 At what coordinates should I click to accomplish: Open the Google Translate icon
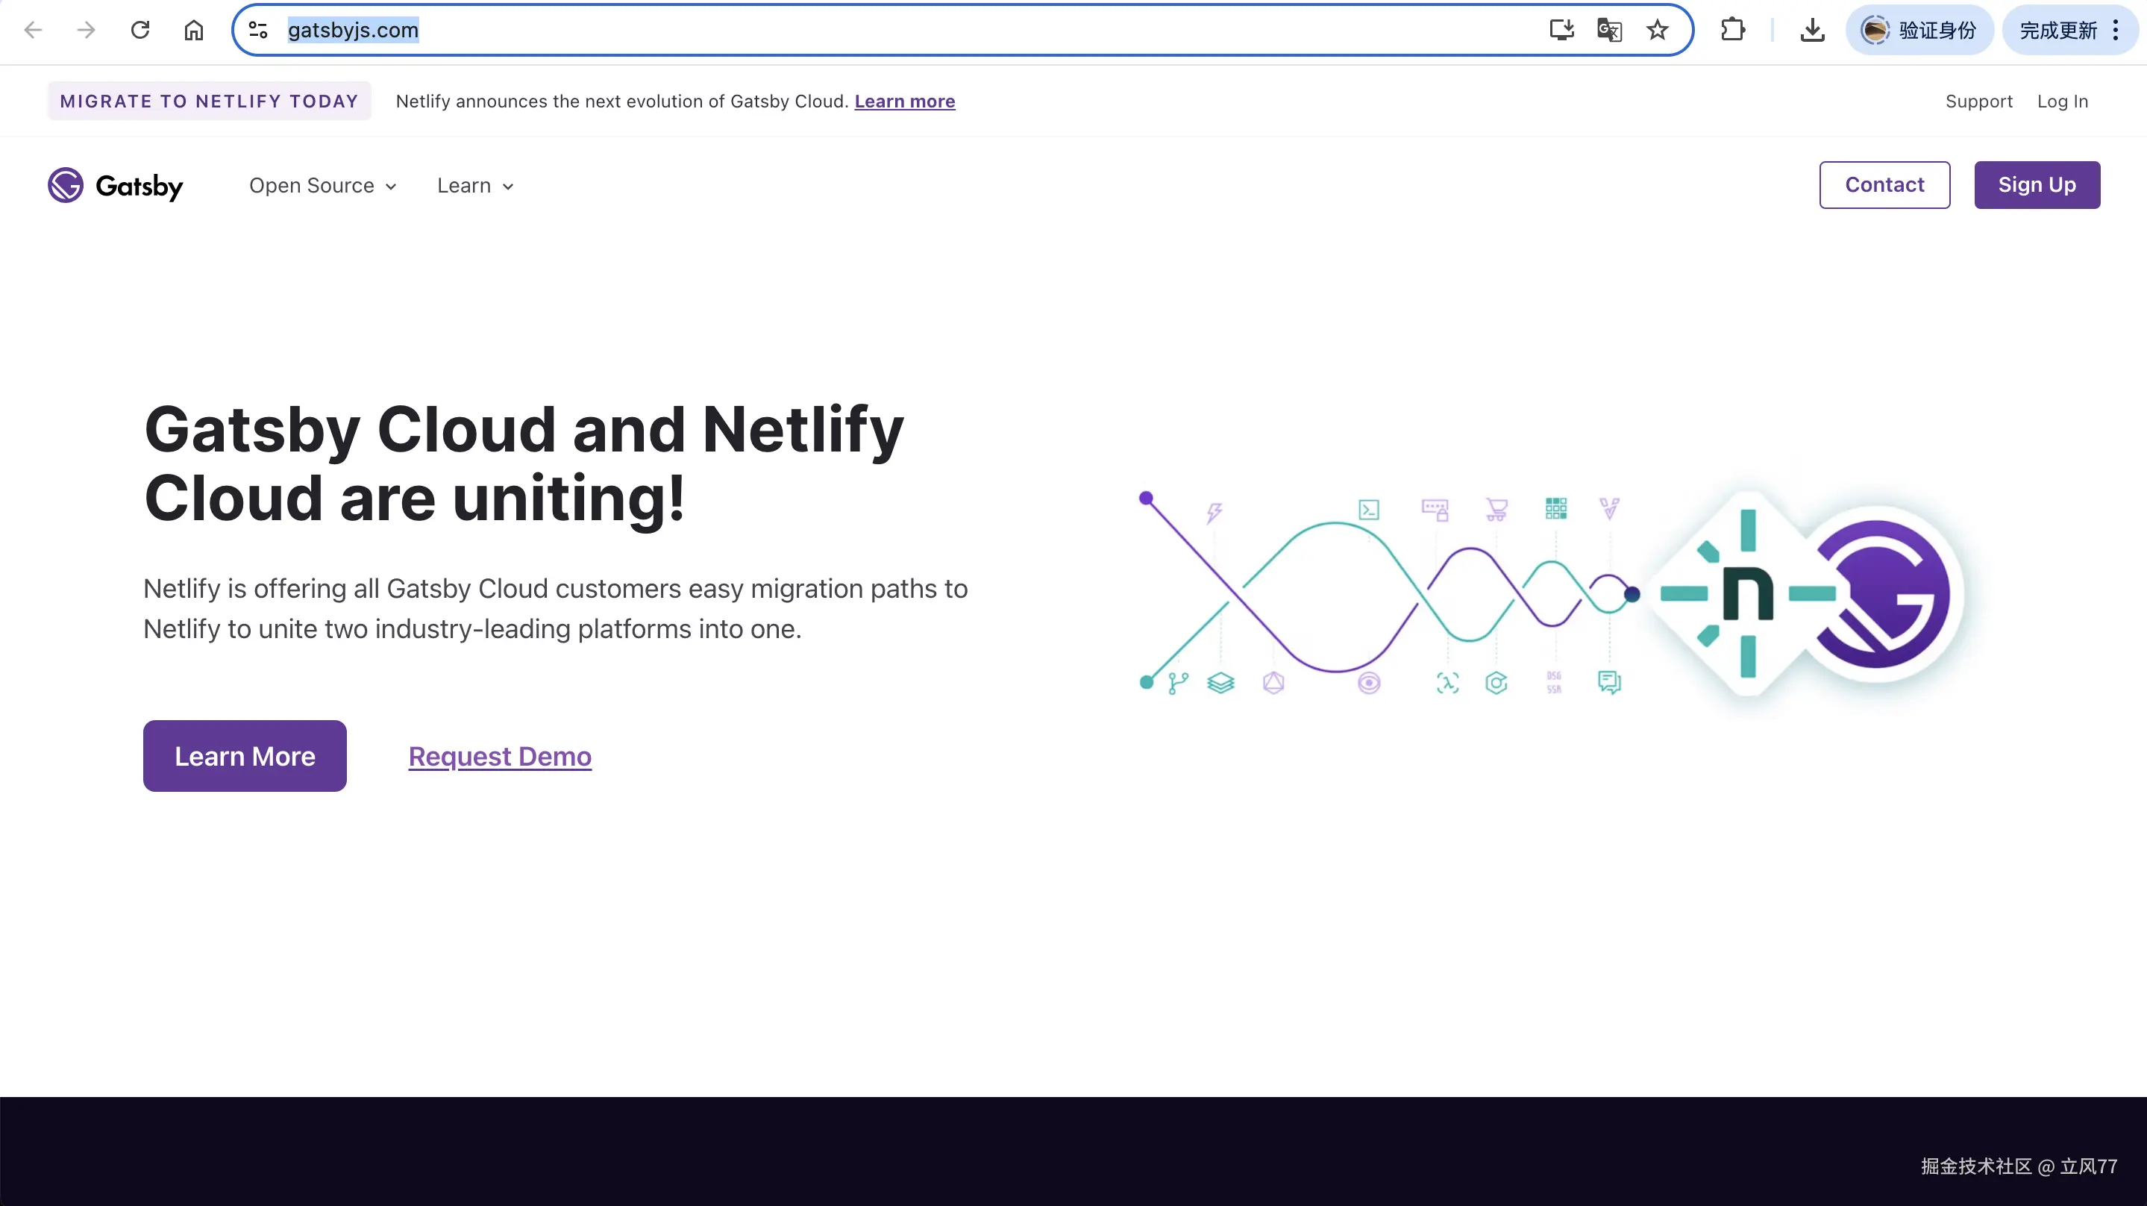(1608, 30)
